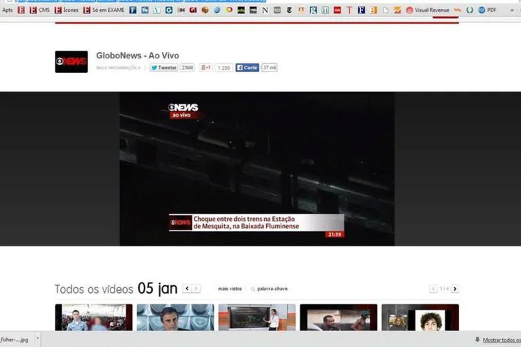Screen dimensions: 521x347
Task: Go to the previous date in Todos os vídeos
Action: (187, 289)
